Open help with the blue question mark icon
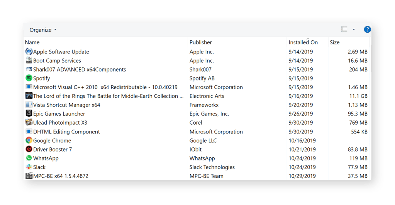This screenshot has width=395, height=205. click(x=367, y=30)
